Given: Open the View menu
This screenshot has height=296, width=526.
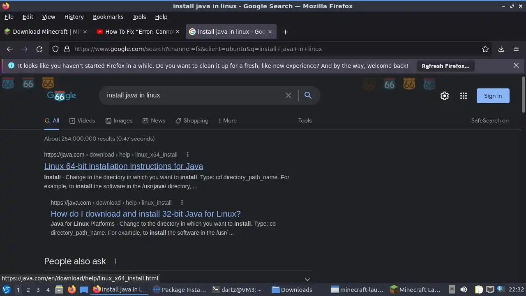Looking at the screenshot, I should pyautogui.click(x=48, y=17).
